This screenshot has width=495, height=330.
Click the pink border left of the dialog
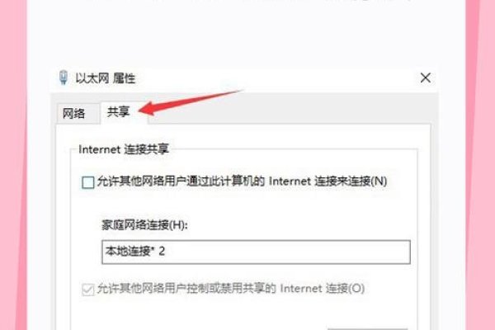click(x=14, y=165)
